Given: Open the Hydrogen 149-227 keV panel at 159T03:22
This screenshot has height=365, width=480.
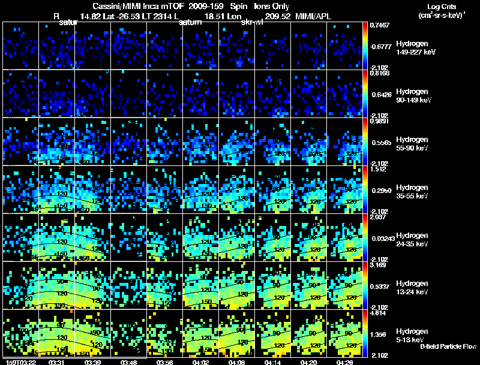Looking at the screenshot, I should [x=21, y=46].
